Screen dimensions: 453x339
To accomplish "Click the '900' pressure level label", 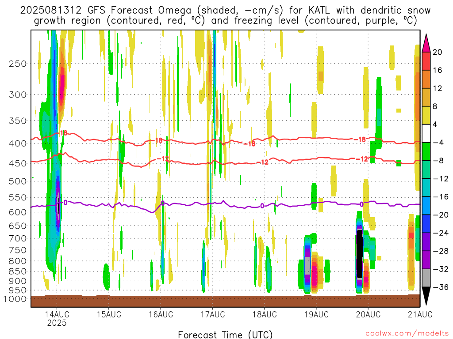I will click(18, 281).
